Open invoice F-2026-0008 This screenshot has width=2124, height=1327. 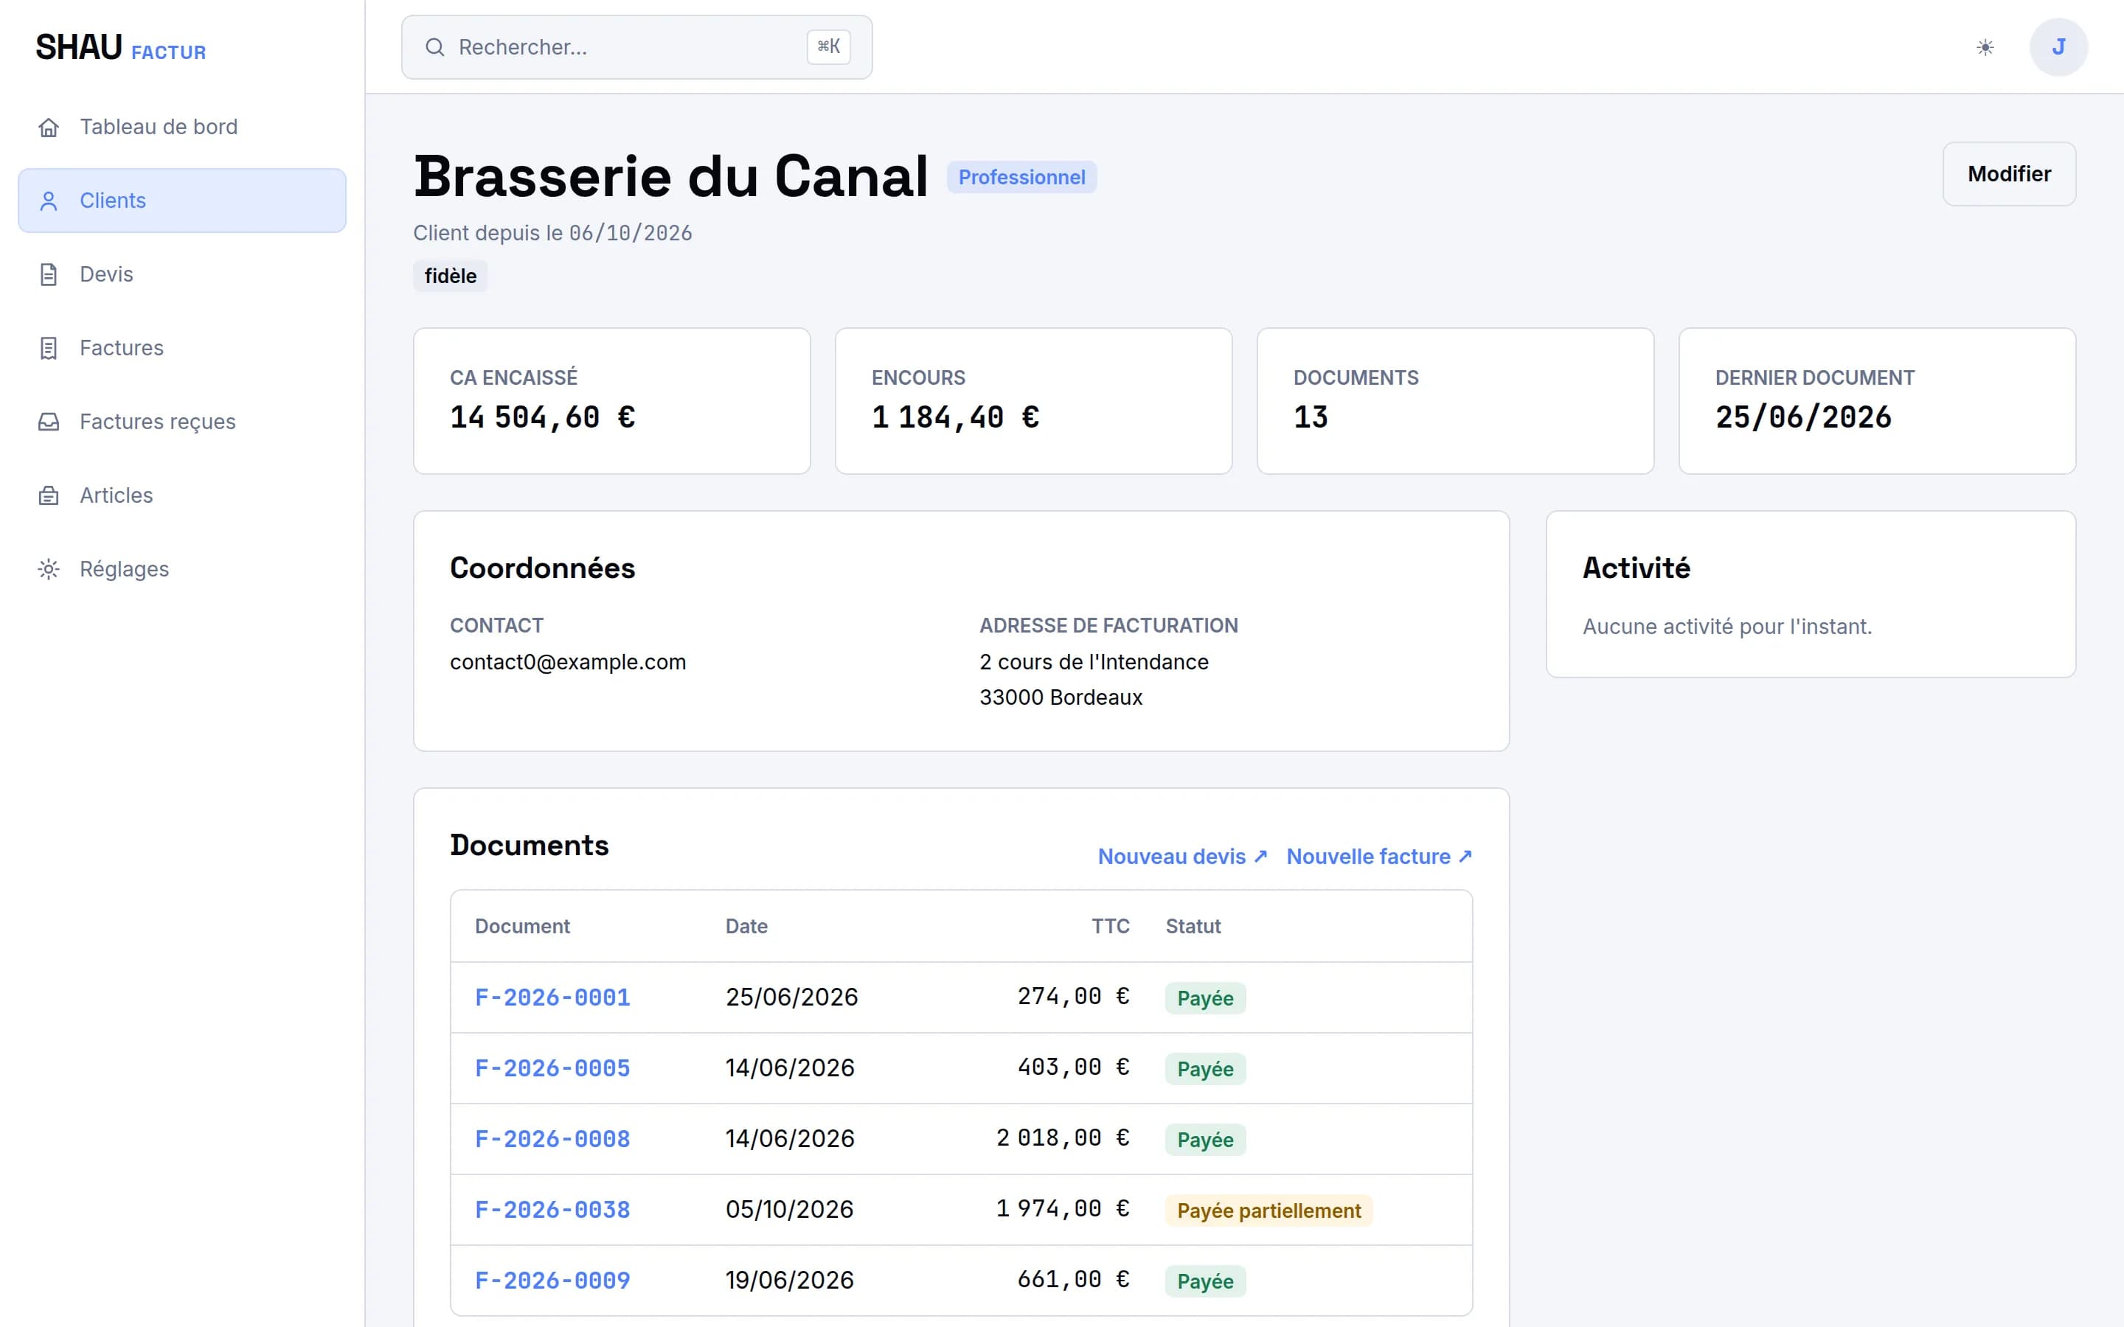click(552, 1139)
